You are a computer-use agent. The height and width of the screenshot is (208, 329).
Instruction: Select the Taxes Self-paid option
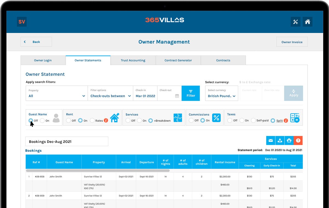253,120
